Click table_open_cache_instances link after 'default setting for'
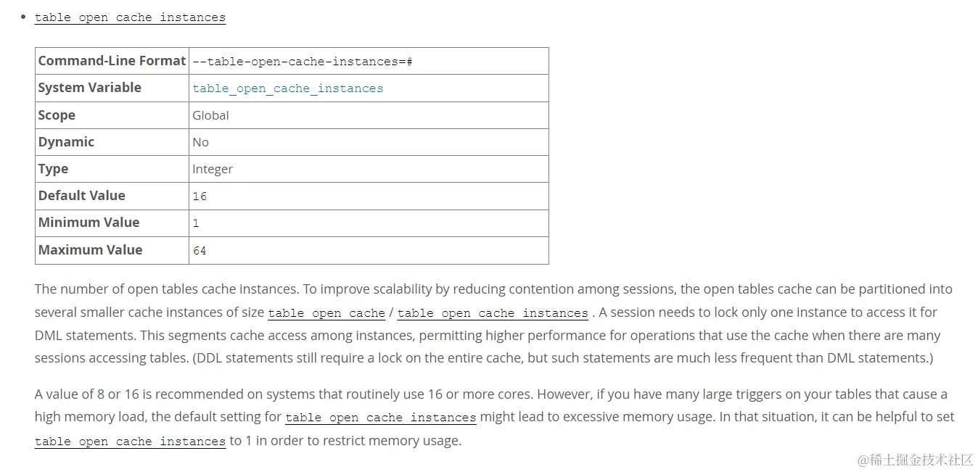 click(x=381, y=418)
